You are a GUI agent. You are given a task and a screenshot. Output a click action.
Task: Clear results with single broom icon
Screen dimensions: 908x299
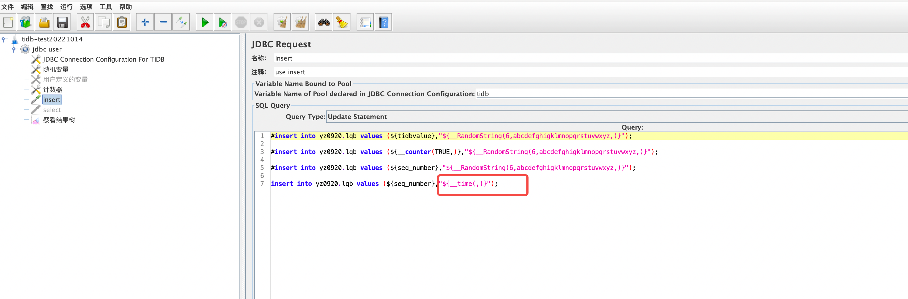click(282, 23)
